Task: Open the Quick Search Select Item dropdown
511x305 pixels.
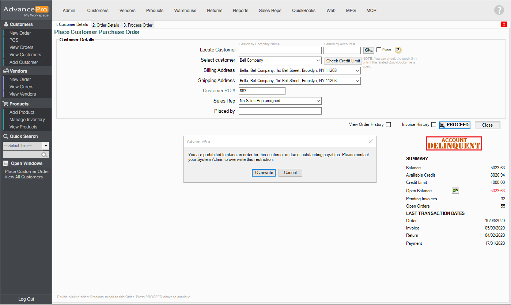Action: (x=46, y=146)
